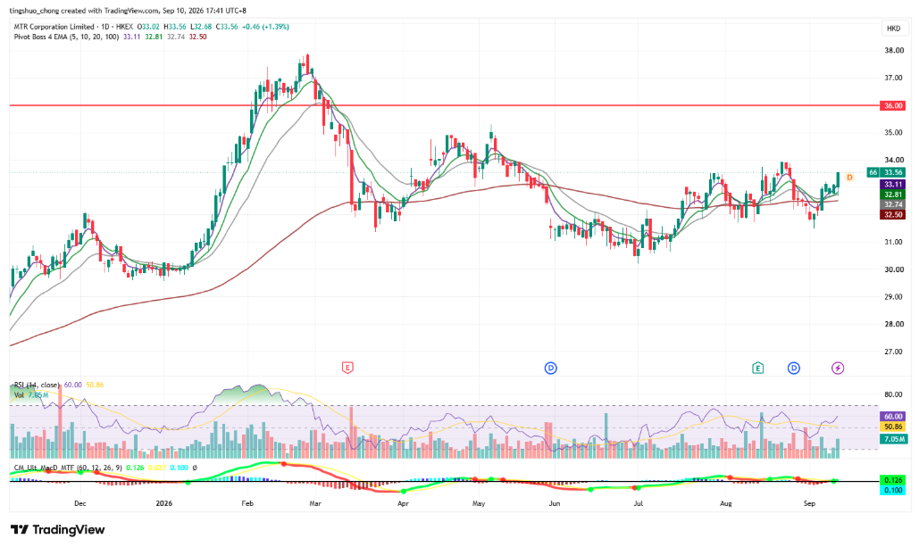Click the green 33.56 current price label
The height and width of the screenshot is (547, 919).
[892, 172]
